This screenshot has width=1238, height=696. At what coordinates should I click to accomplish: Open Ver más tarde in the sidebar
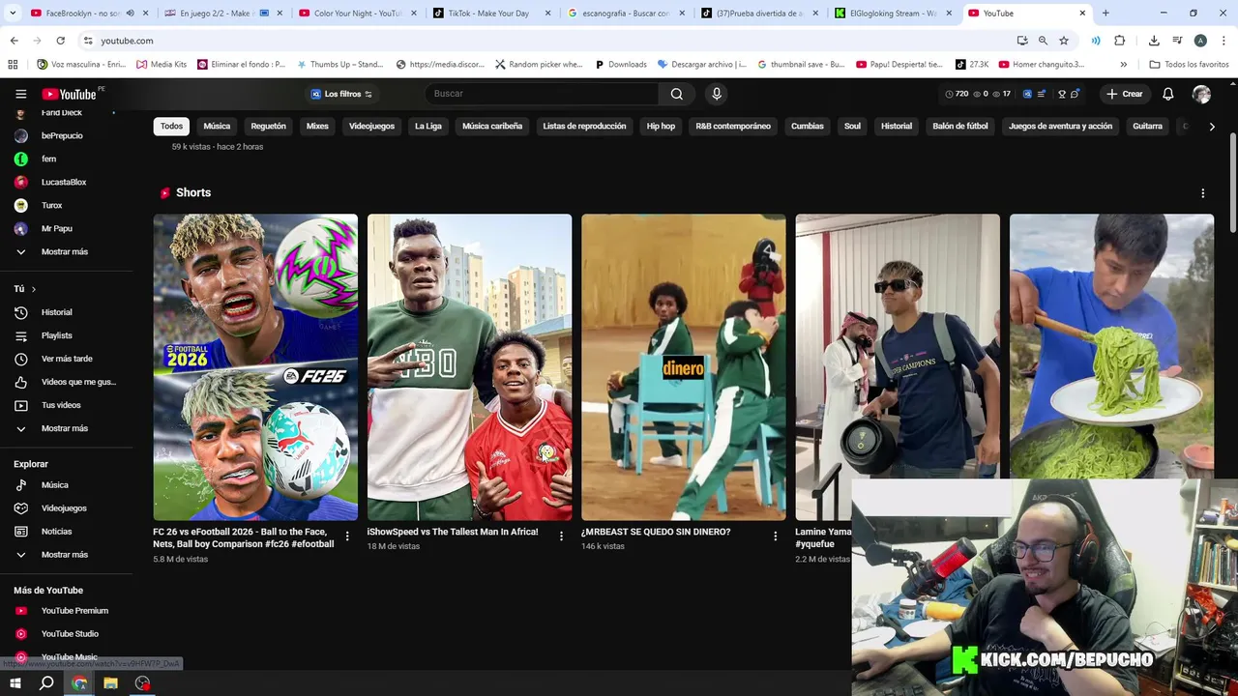click(x=67, y=359)
